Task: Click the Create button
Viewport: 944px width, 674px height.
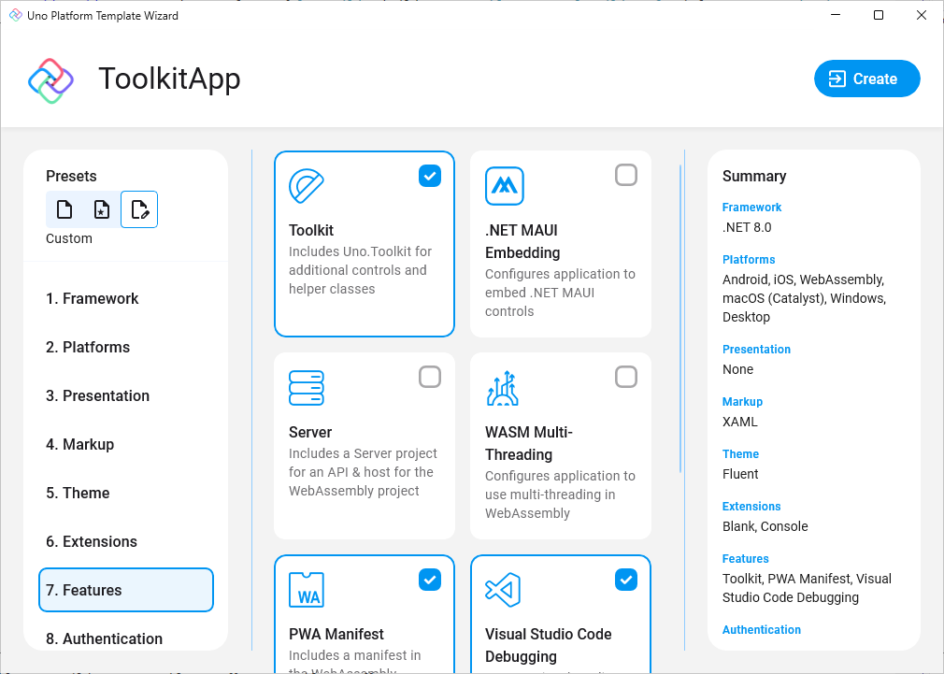Action: [x=866, y=79]
